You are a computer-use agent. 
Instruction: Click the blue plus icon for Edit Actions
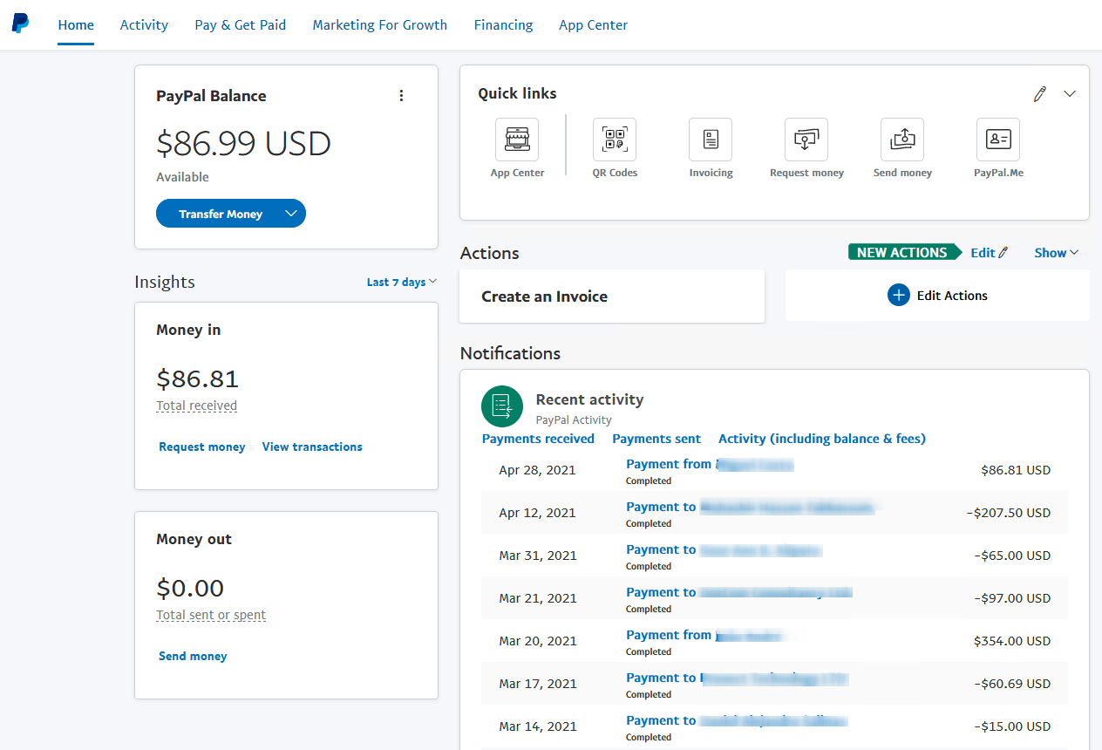tap(899, 296)
